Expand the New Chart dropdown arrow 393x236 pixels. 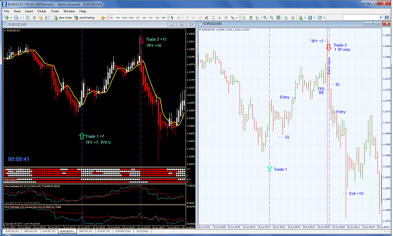point(11,18)
